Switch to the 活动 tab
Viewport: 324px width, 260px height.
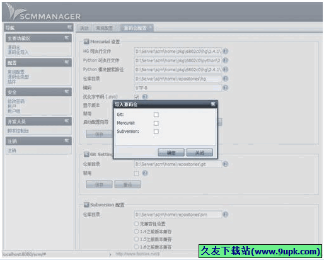(84, 28)
